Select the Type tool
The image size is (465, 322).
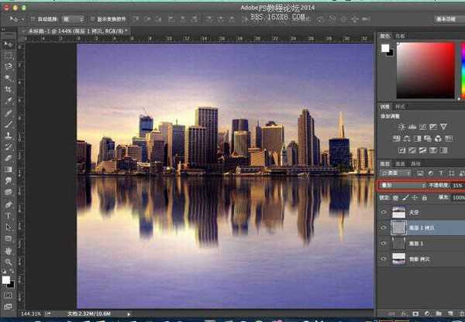coord(9,215)
